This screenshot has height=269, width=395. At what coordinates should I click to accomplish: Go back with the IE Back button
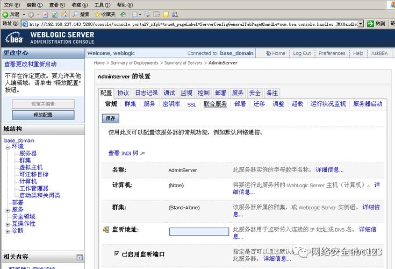(x=11, y=15)
